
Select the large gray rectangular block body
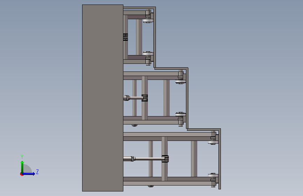(x=103, y=98)
